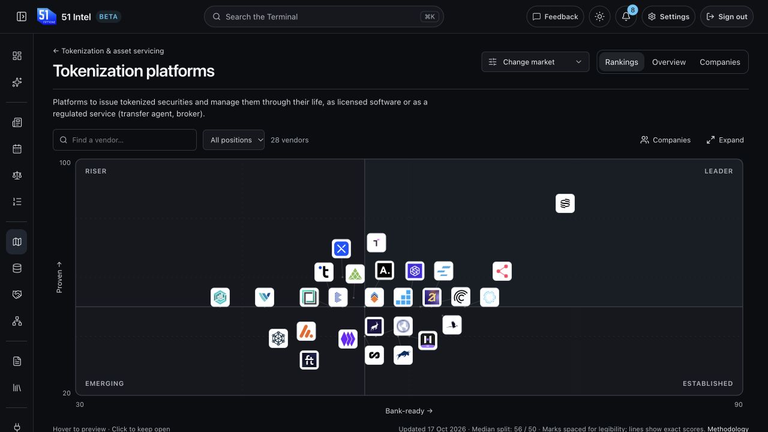Open the map icon in sidebar
The image size is (768, 432).
[x=17, y=242]
